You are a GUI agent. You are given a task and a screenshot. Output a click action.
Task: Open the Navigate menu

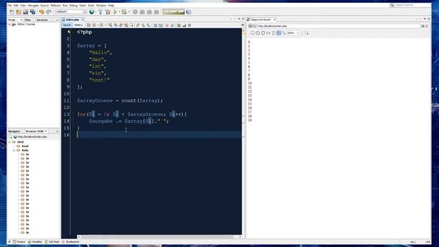pyautogui.click(x=33, y=5)
